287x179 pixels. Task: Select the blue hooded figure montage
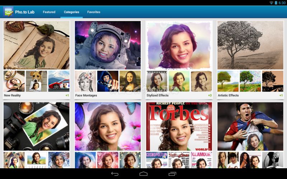click(x=108, y=81)
